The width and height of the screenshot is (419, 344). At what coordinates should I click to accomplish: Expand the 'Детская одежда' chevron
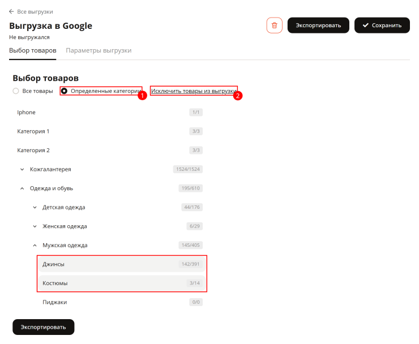point(35,207)
